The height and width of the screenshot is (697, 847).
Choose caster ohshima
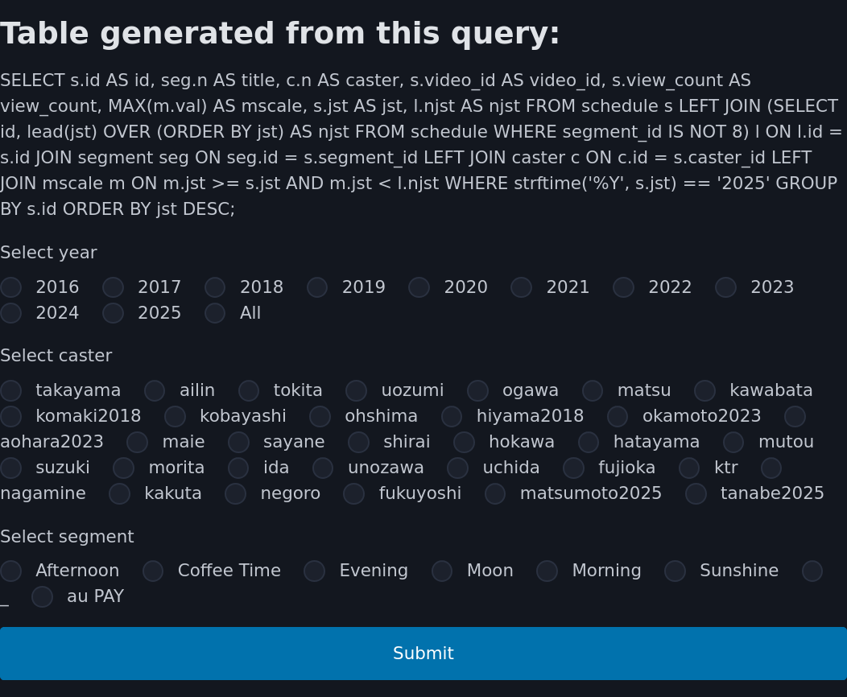pos(320,416)
